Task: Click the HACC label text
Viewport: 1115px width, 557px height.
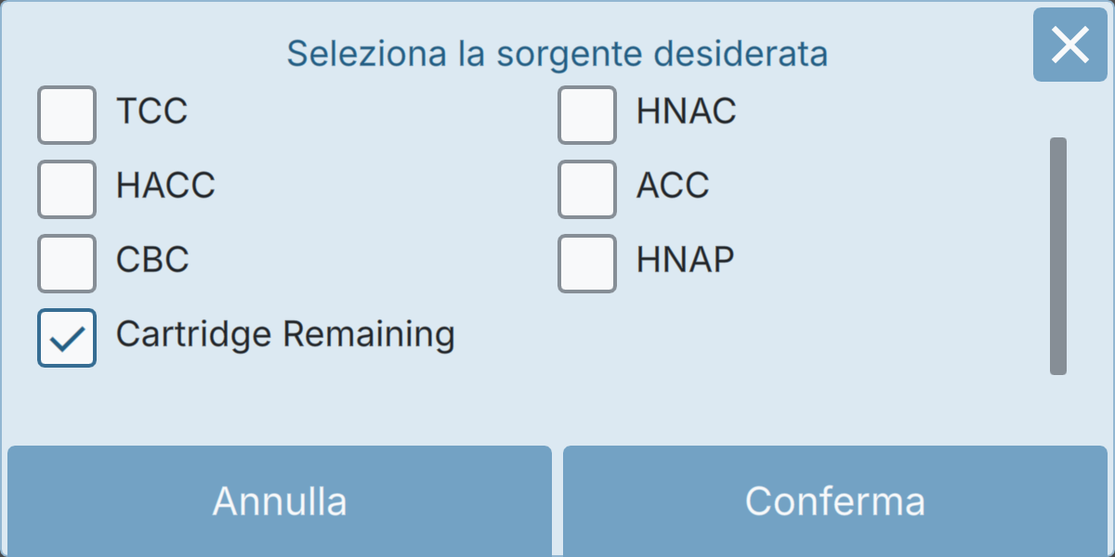Action: [x=165, y=186]
